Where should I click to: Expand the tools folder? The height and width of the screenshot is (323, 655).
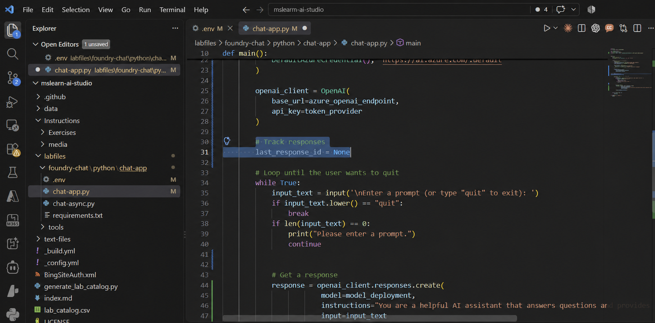click(x=43, y=227)
